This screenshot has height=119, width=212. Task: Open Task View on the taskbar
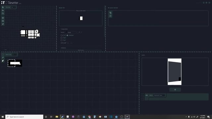point(51,117)
